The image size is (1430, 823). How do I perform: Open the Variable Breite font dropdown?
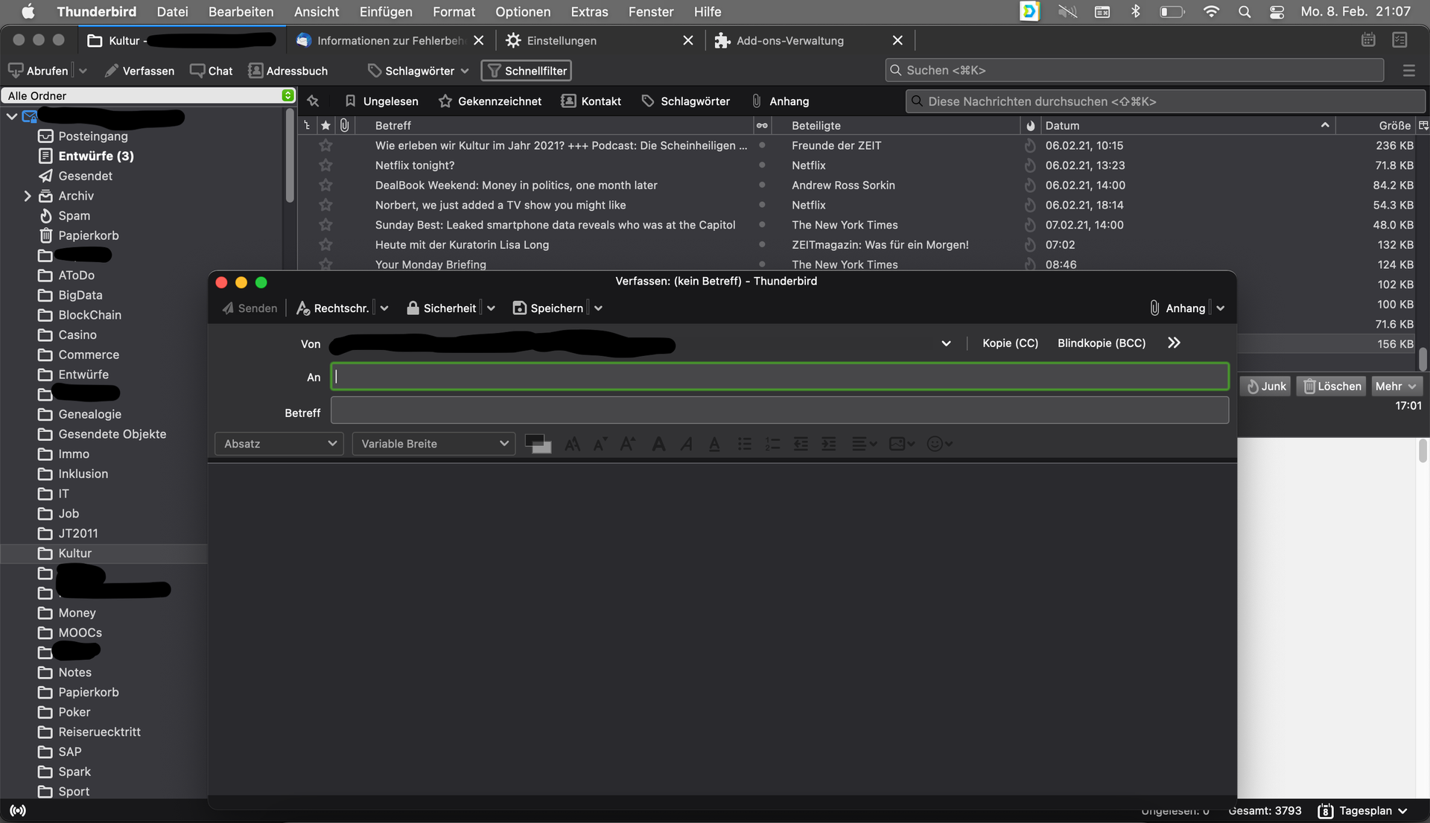[433, 444]
